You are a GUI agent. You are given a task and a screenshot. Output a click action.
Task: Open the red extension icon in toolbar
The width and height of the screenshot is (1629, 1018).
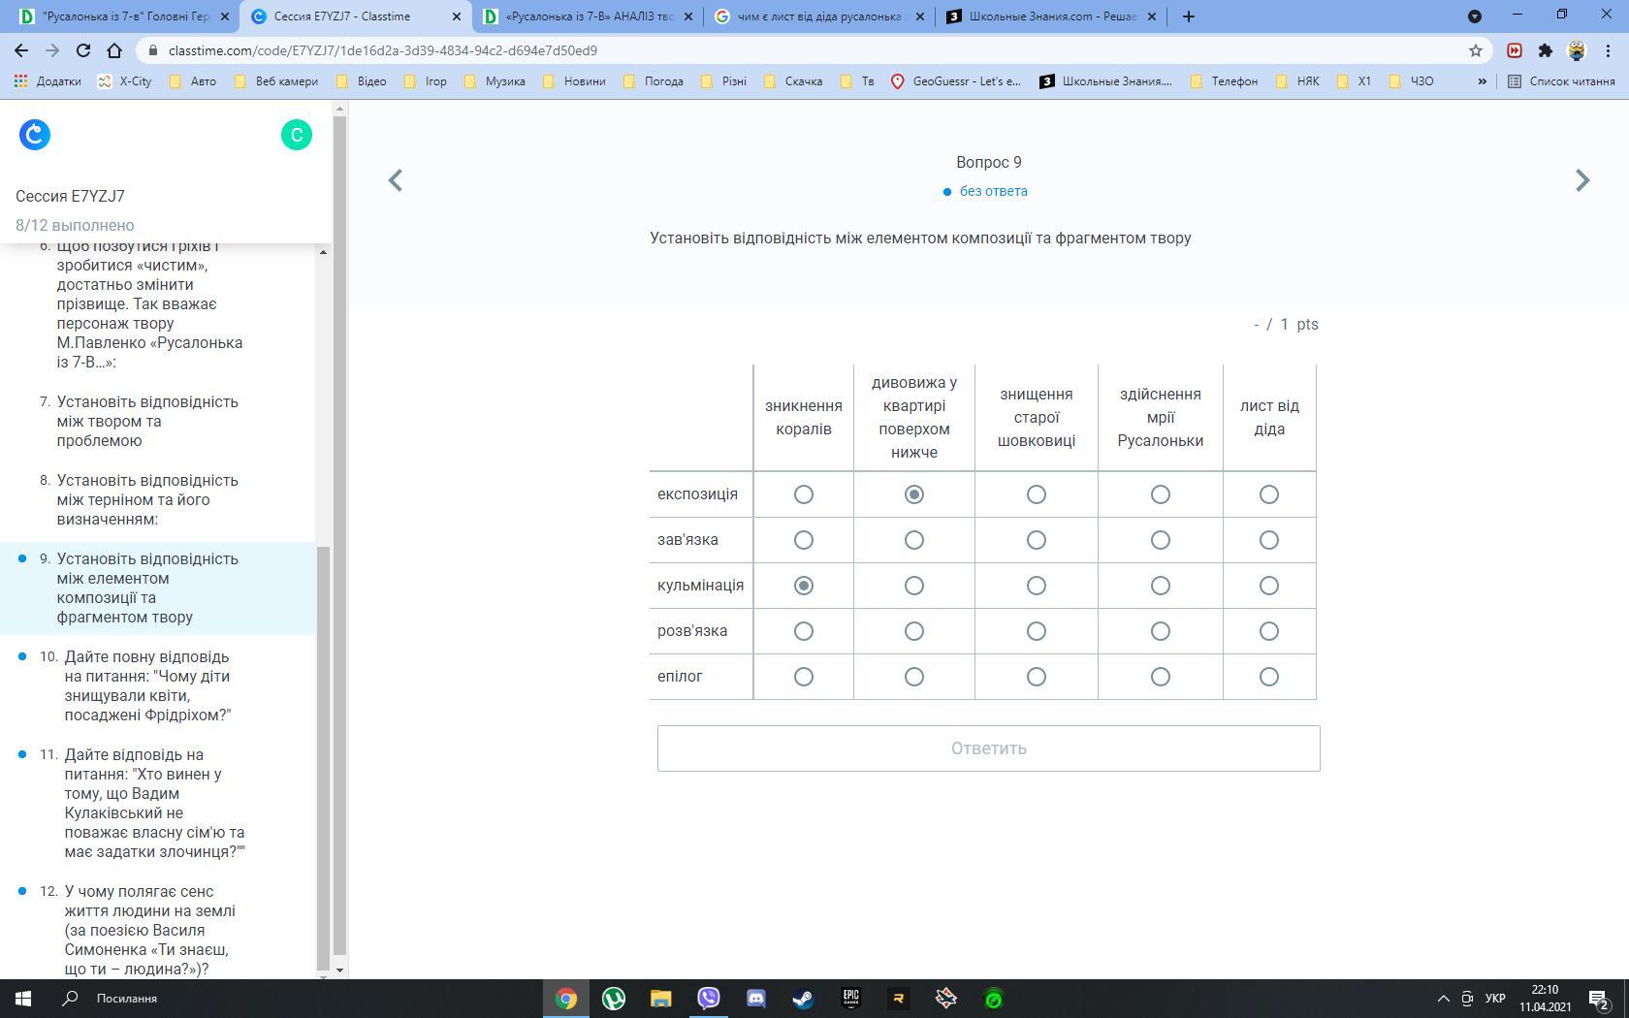1515,50
